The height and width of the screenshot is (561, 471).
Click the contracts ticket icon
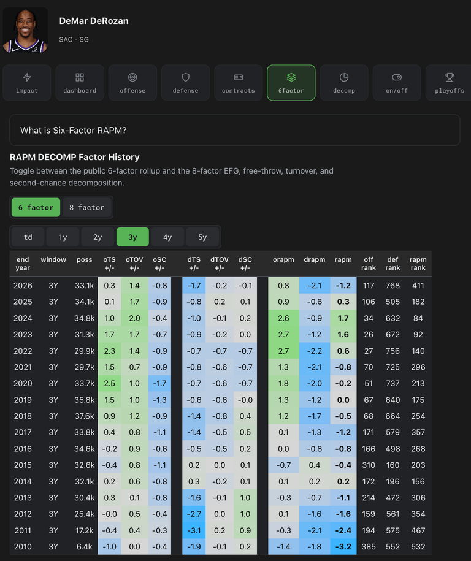[239, 77]
